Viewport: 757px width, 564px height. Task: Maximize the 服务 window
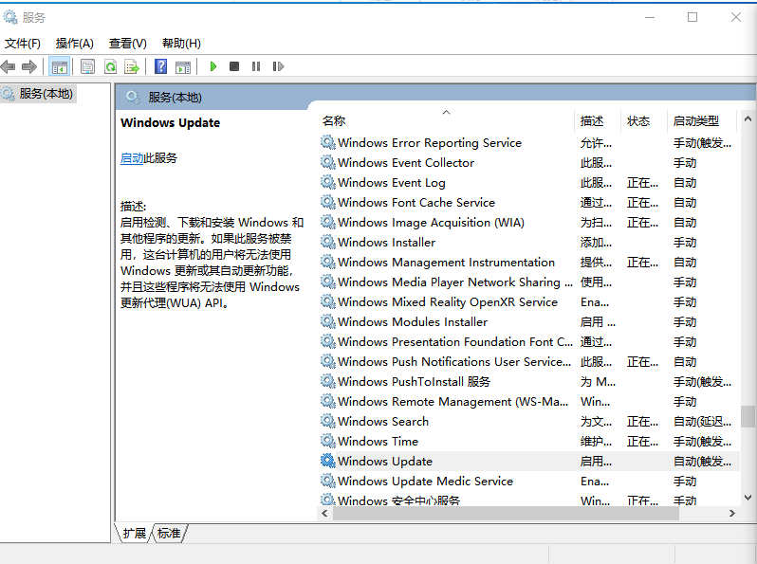(692, 17)
